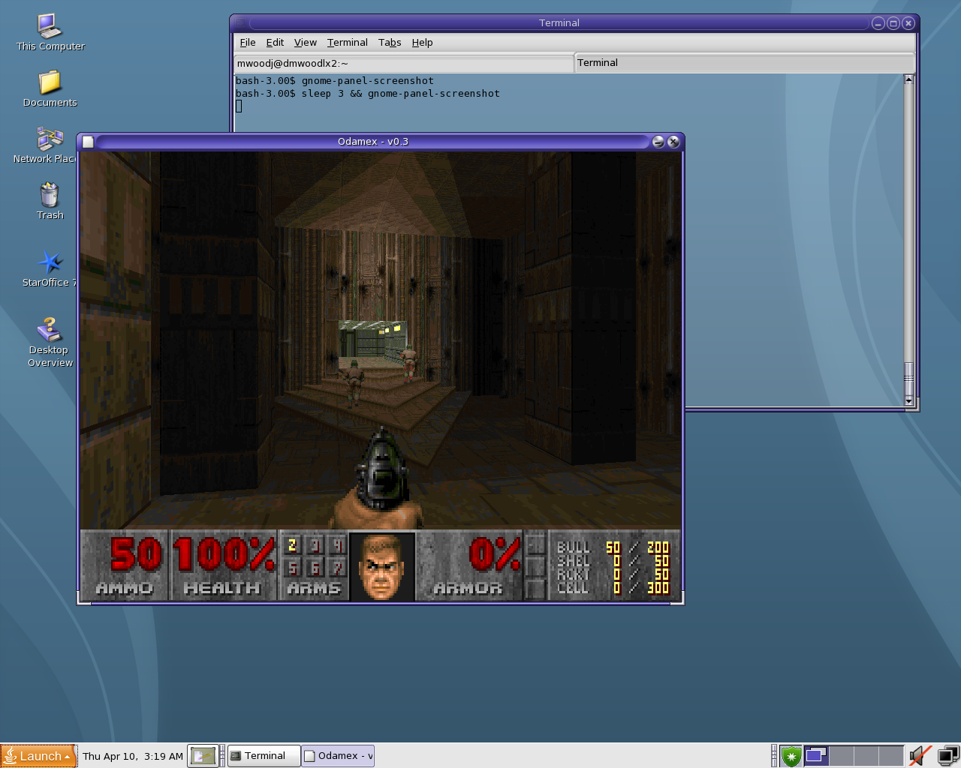Click the Odamex taskbar button

coord(338,756)
